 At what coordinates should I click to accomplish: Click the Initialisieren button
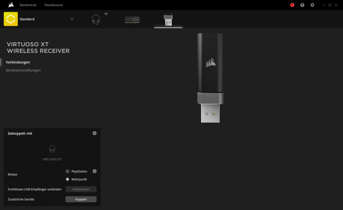pos(81,189)
